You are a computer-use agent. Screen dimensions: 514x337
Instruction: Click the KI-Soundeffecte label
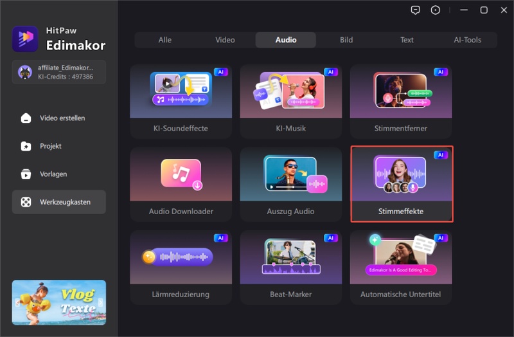pos(181,128)
